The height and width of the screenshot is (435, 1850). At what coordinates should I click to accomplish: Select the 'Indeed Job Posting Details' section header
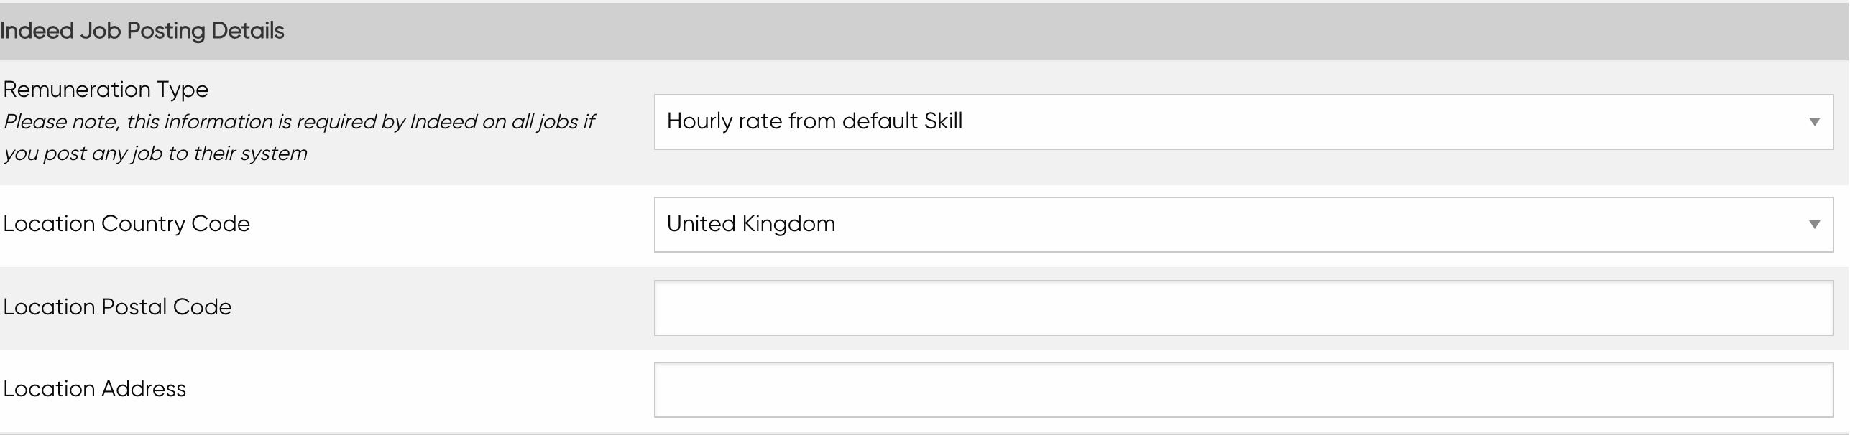[925, 31]
